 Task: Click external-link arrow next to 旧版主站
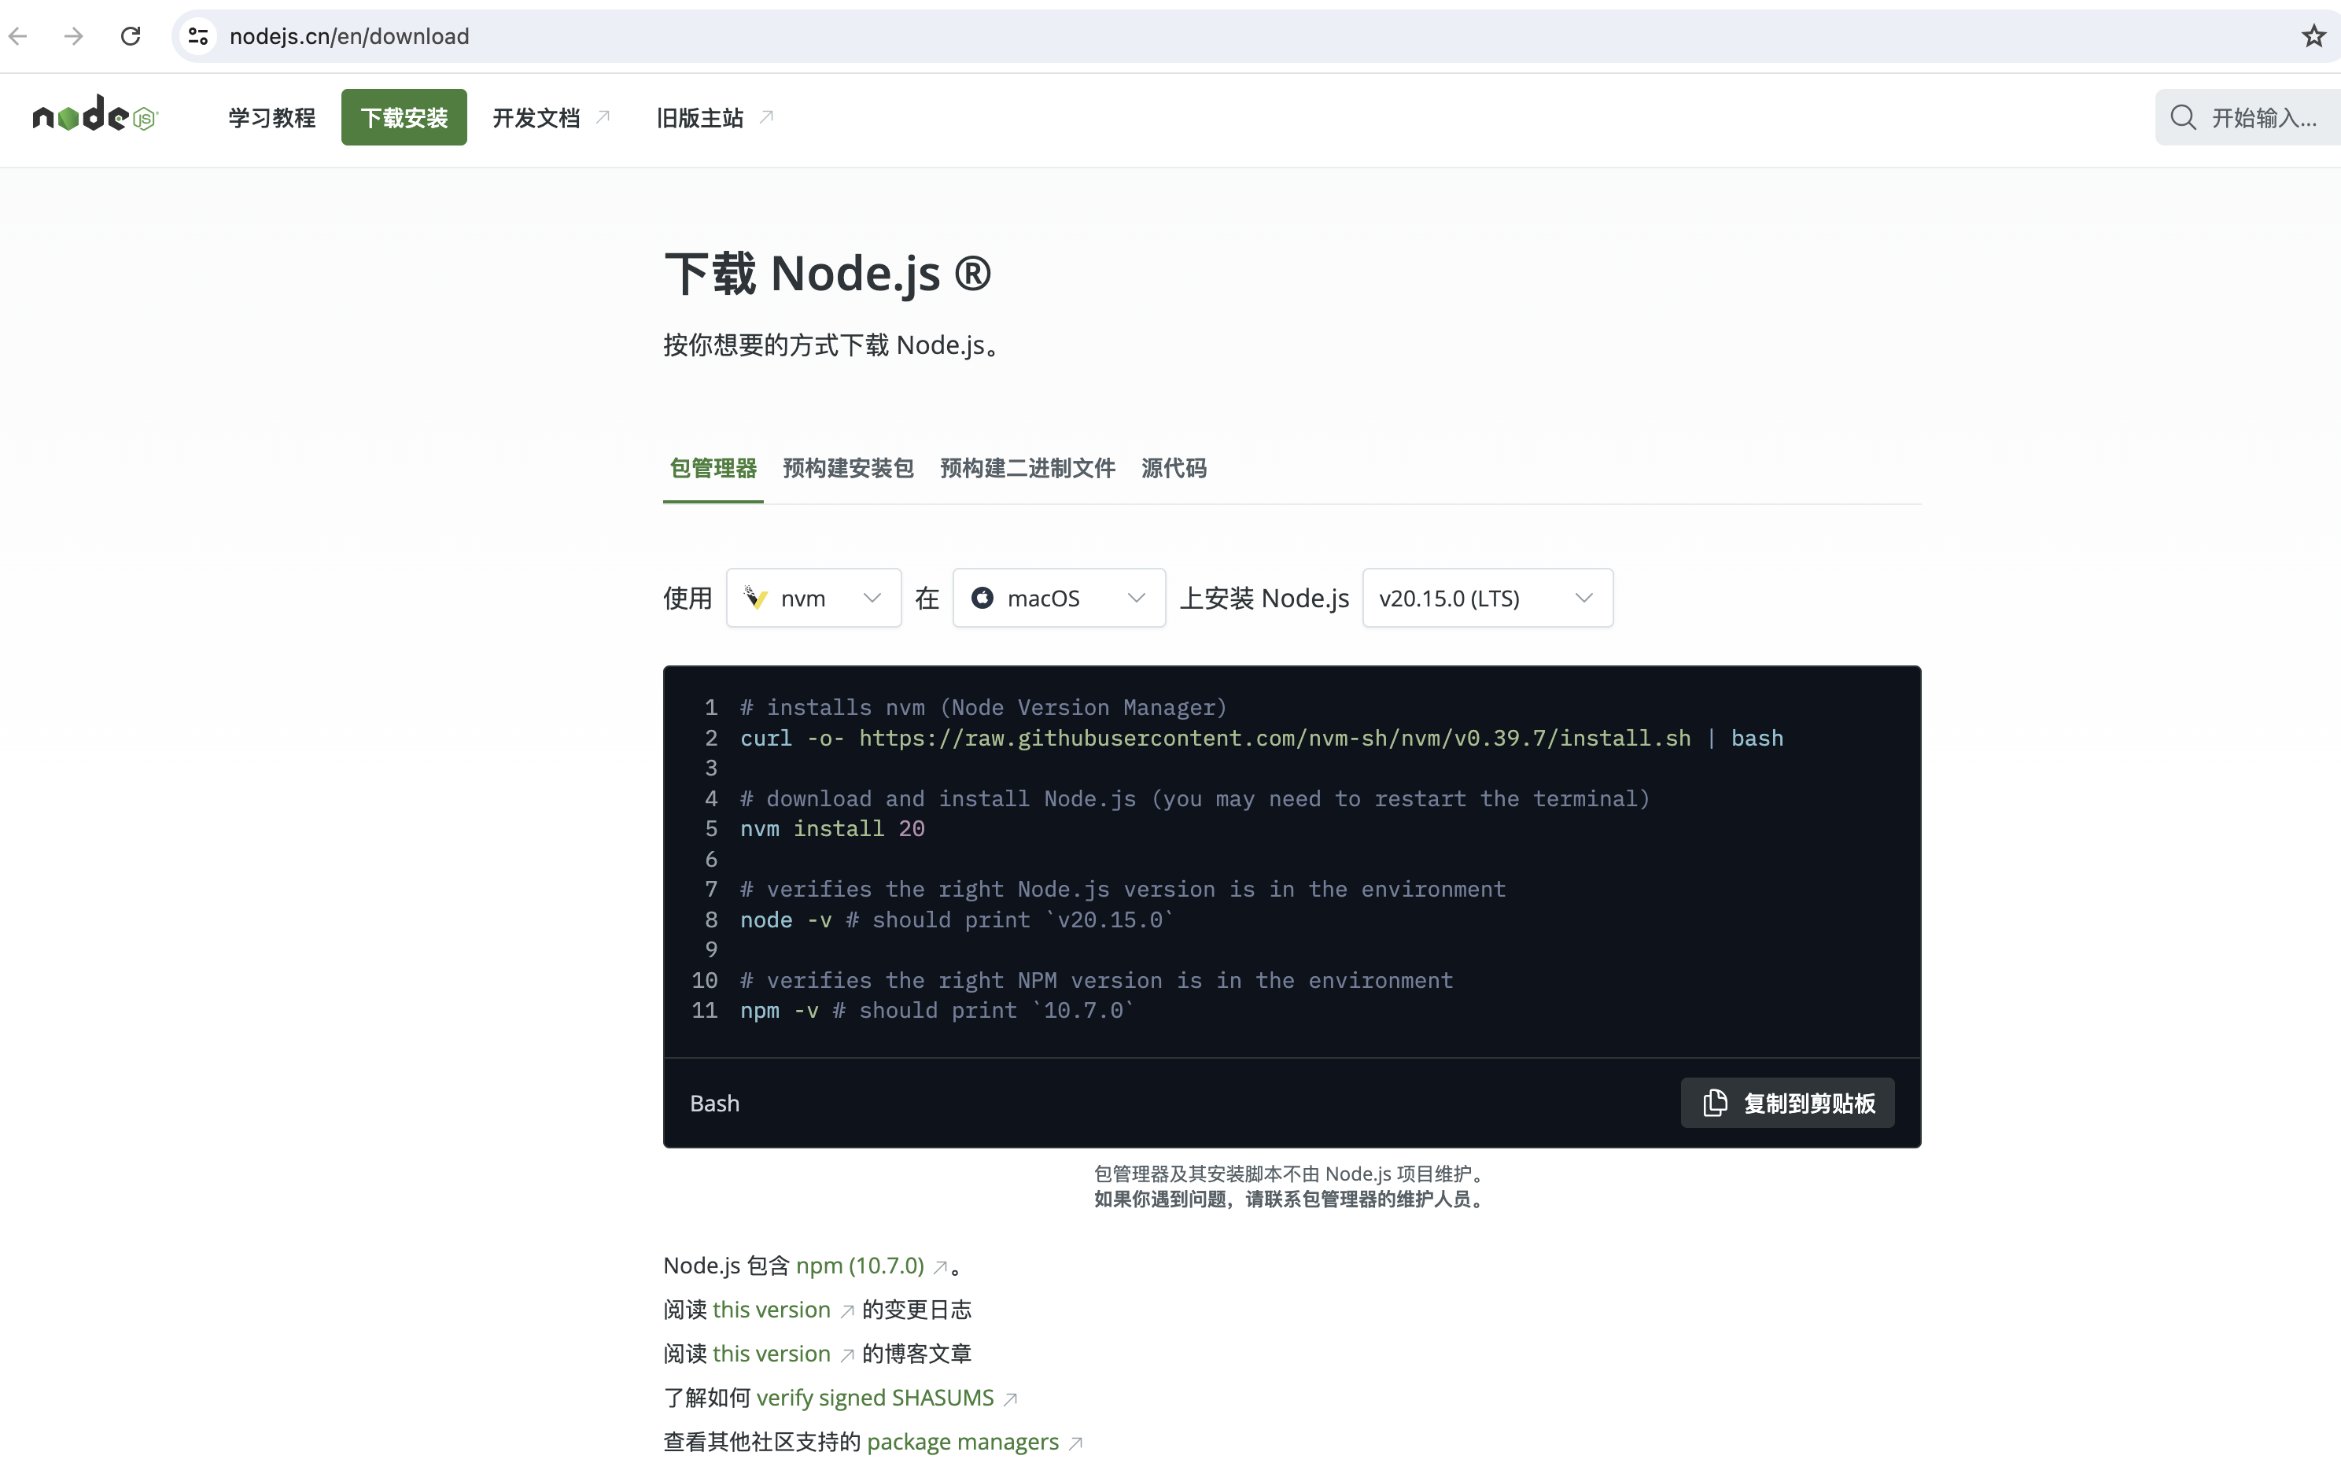tap(766, 117)
